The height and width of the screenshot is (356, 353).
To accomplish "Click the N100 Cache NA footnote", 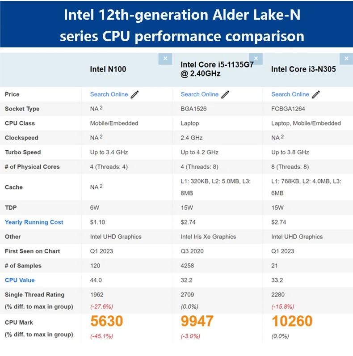I will [101, 186].
